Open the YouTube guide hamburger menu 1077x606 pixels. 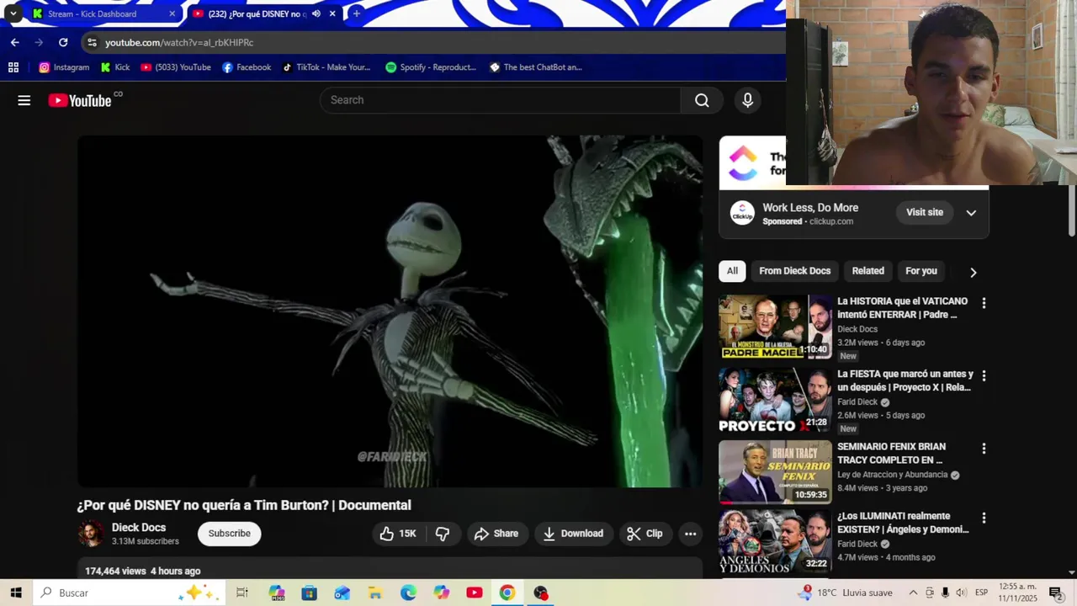click(24, 100)
